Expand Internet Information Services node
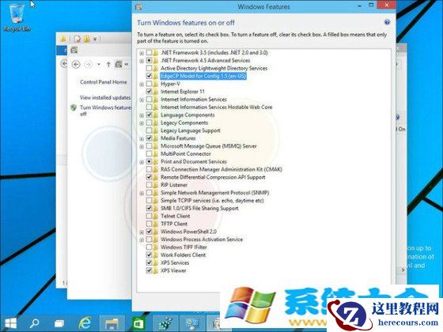The image size is (443, 332). pos(142,100)
